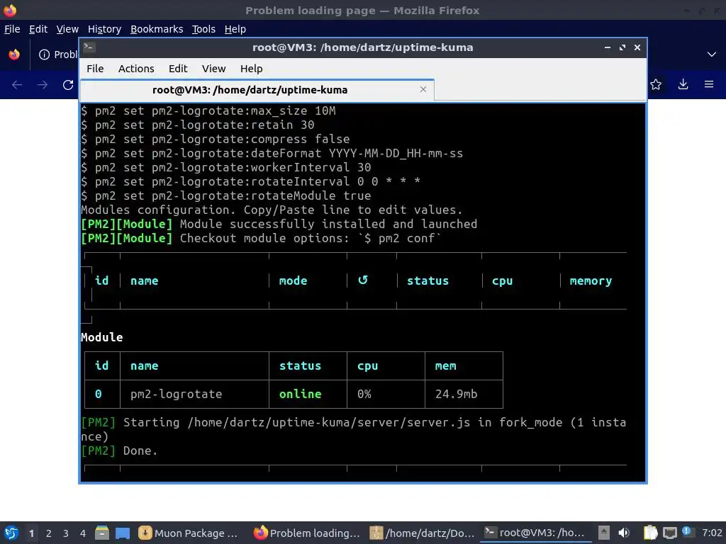Click the online status text
726x544 pixels.
tap(300, 394)
